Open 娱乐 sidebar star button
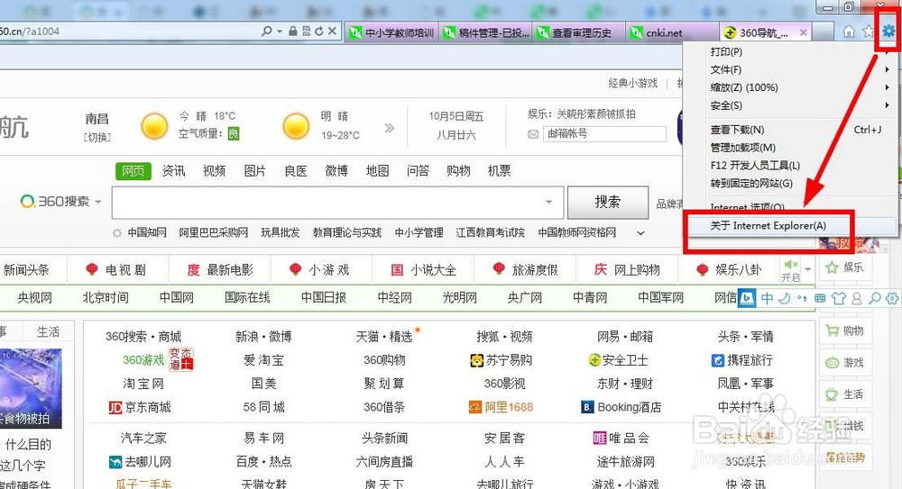Screen dimensions: 902x489 pyautogui.click(x=845, y=267)
